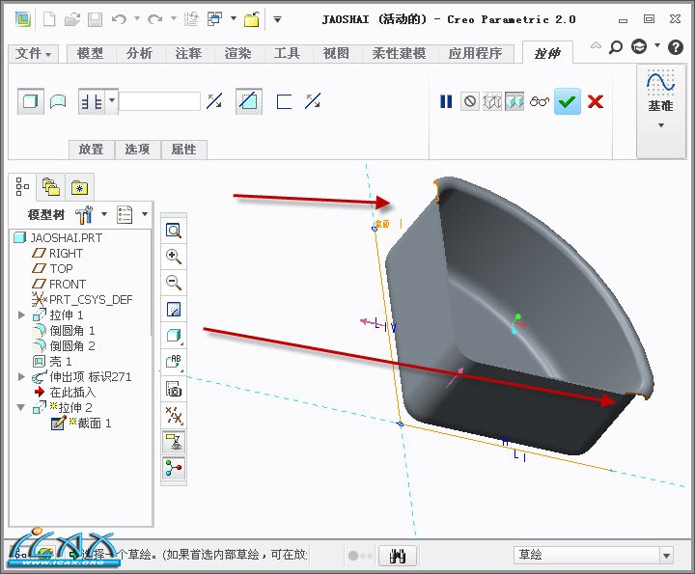
Task: Toggle extrude as surface option
Action: coord(58,102)
